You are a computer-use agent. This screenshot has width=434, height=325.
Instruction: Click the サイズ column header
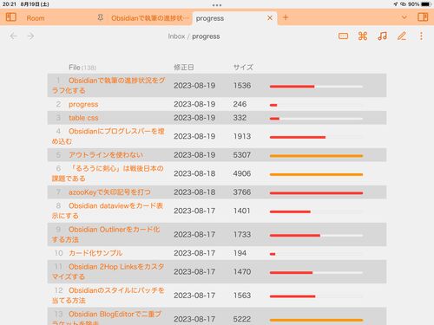243,68
